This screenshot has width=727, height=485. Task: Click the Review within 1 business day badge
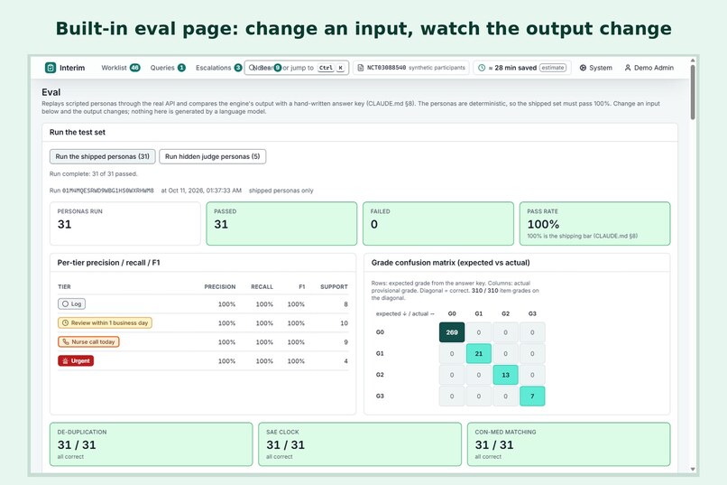105,323
